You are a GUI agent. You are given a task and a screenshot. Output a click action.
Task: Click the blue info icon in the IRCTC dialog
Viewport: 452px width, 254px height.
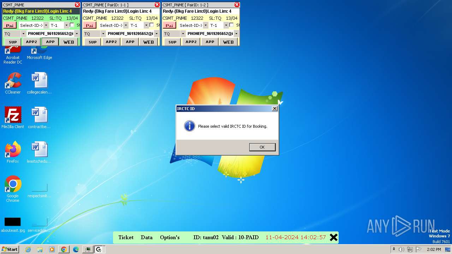(190, 126)
